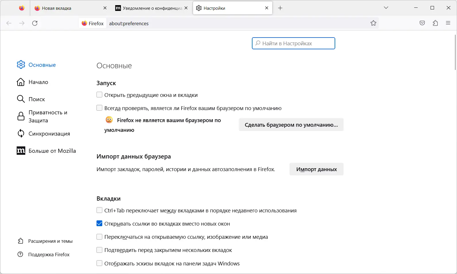Toggle Ctrl+Tab recent-order tab switching checkbox

(x=99, y=210)
